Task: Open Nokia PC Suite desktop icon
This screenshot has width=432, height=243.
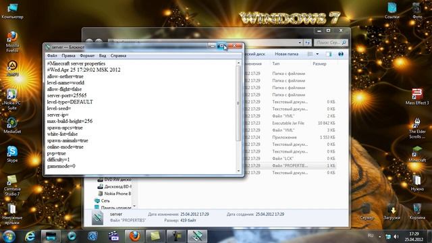Action: [x=12, y=99]
